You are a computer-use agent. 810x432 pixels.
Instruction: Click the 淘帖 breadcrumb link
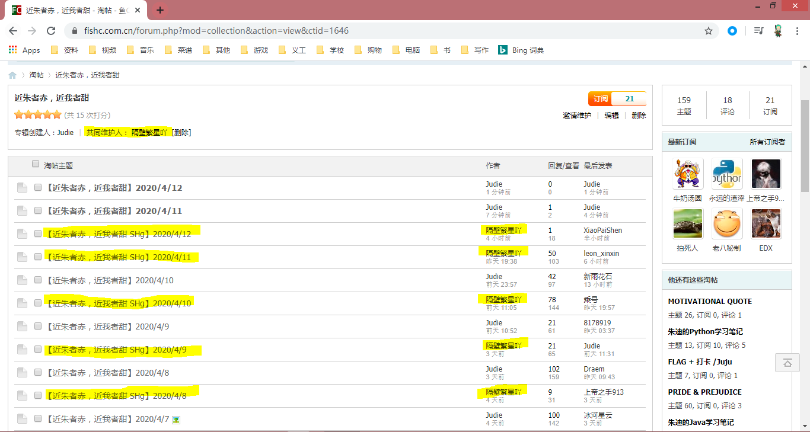(37, 75)
